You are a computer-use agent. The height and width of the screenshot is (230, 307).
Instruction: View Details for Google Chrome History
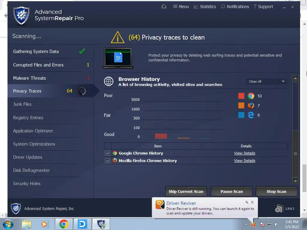tap(245, 153)
